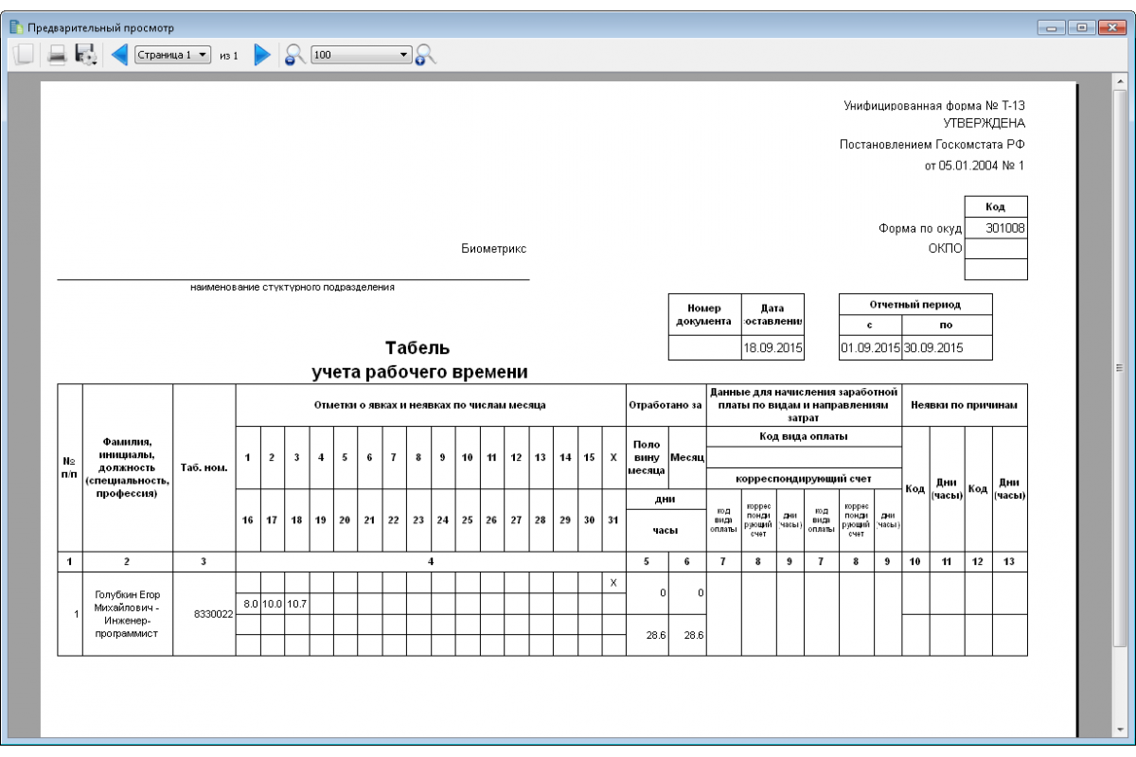
Task: Zoom out with the magnifier minus icon
Action: click(x=294, y=55)
